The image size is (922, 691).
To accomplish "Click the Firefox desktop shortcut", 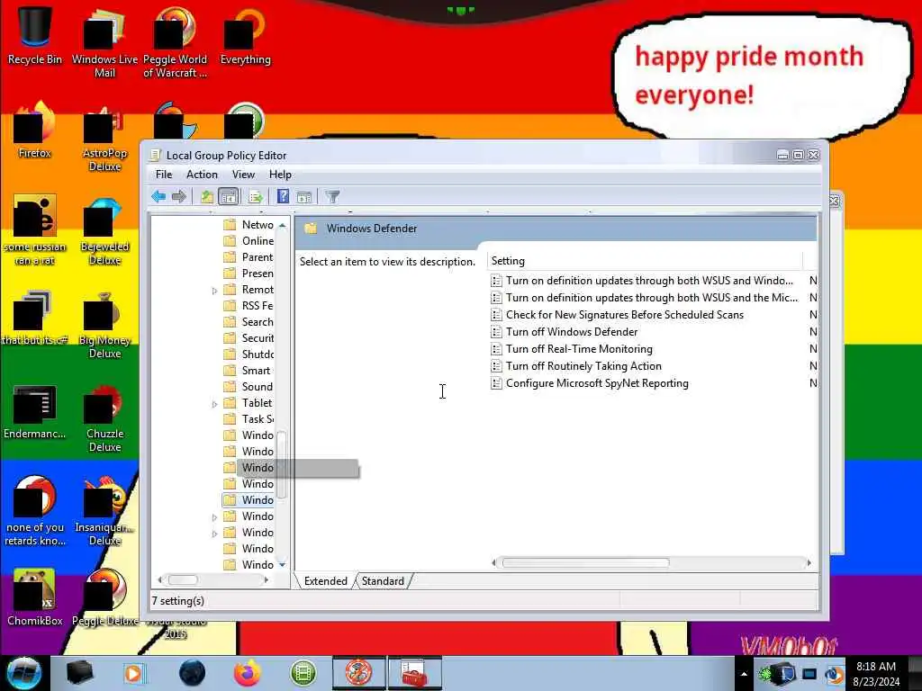I will (35, 130).
